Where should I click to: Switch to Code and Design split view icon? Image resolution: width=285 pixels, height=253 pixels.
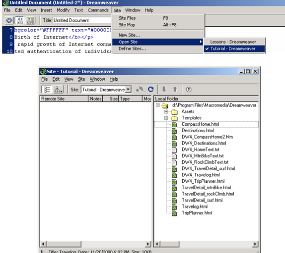[20, 20]
